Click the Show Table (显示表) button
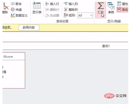The image size is (129, 104). (x=37, y=8)
